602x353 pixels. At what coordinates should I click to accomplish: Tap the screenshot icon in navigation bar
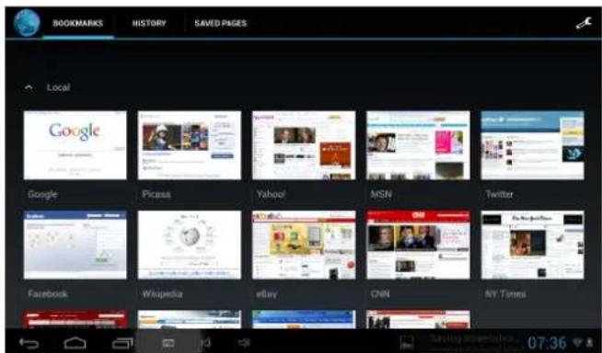[x=168, y=343]
